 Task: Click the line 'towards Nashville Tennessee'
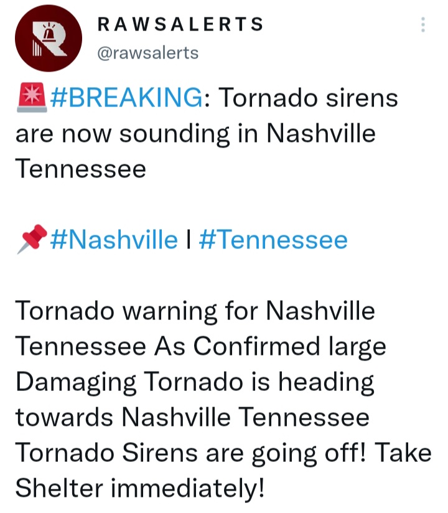pyautogui.click(x=192, y=417)
